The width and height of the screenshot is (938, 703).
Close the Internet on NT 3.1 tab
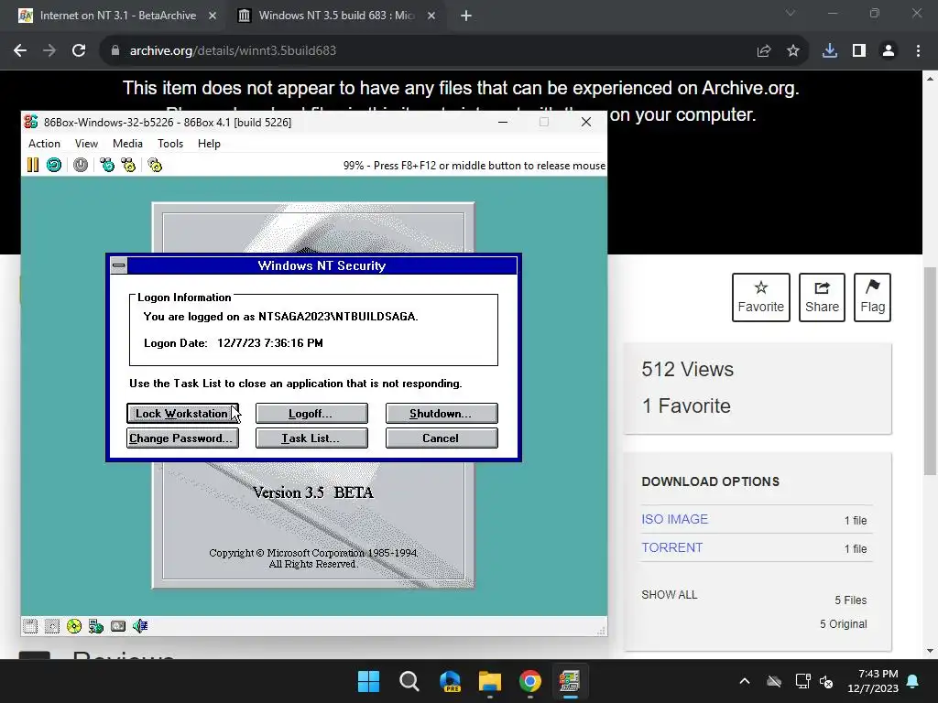[x=213, y=16]
